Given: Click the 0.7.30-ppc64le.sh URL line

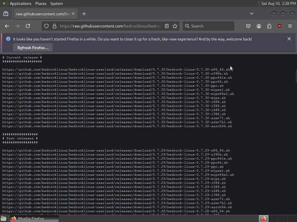Looking at the screenshot, I should [117, 77].
